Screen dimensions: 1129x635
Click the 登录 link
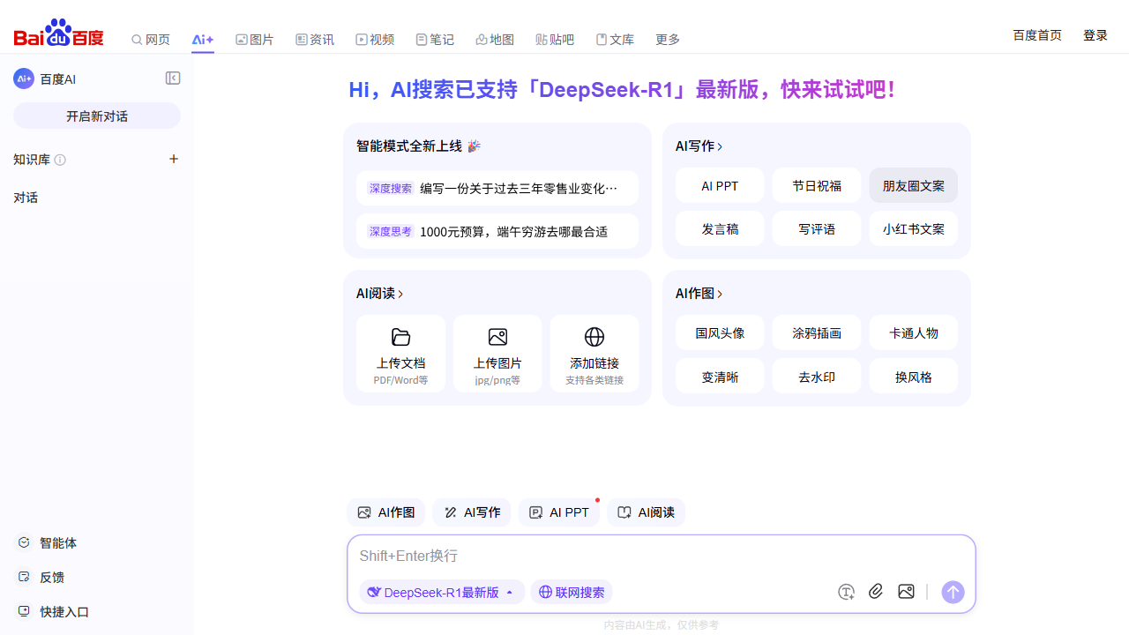[x=1095, y=35]
